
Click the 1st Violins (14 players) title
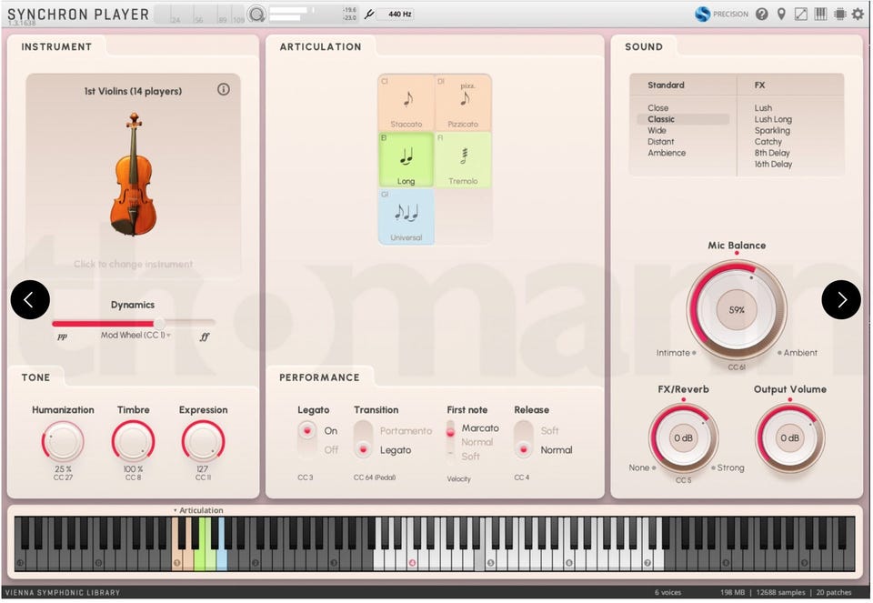click(x=133, y=91)
